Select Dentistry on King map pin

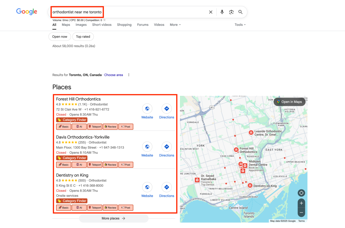[x=250, y=186]
